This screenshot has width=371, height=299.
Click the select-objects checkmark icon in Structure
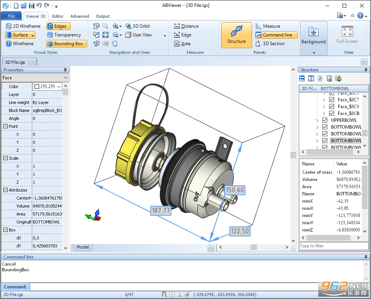(338, 79)
